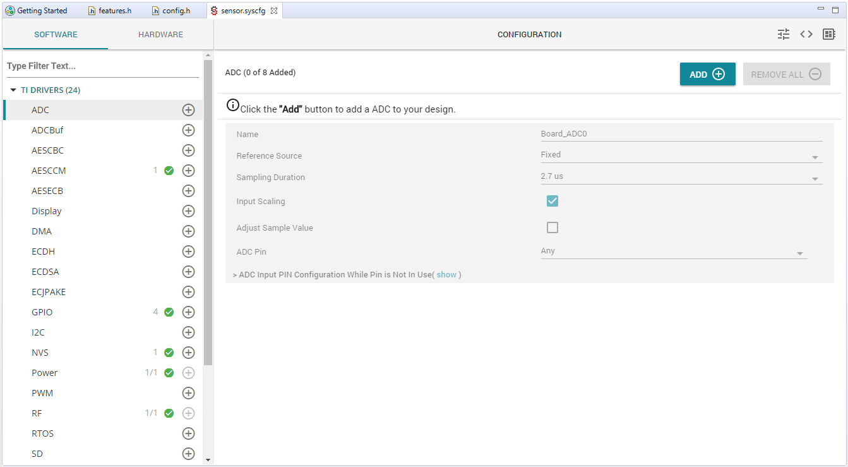Add a PWM driver with its plus icon
The width and height of the screenshot is (848, 467).
tap(188, 393)
